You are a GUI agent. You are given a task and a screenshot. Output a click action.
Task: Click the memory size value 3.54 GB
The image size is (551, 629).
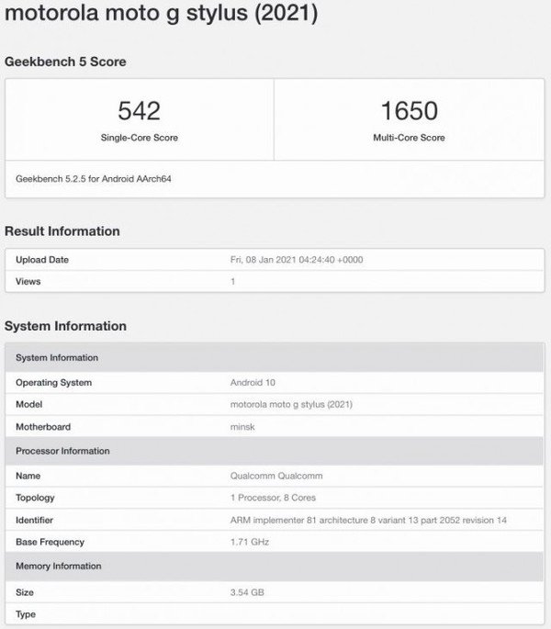click(246, 592)
